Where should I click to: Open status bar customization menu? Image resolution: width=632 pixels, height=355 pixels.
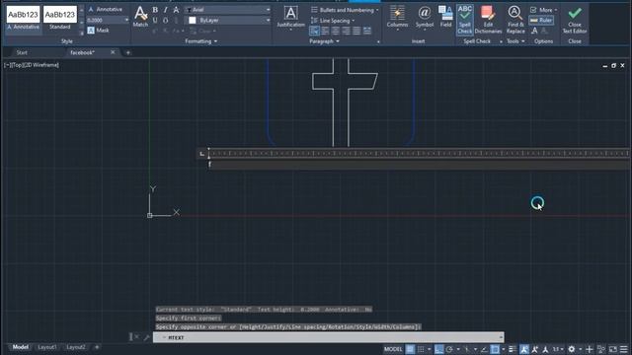click(624, 349)
